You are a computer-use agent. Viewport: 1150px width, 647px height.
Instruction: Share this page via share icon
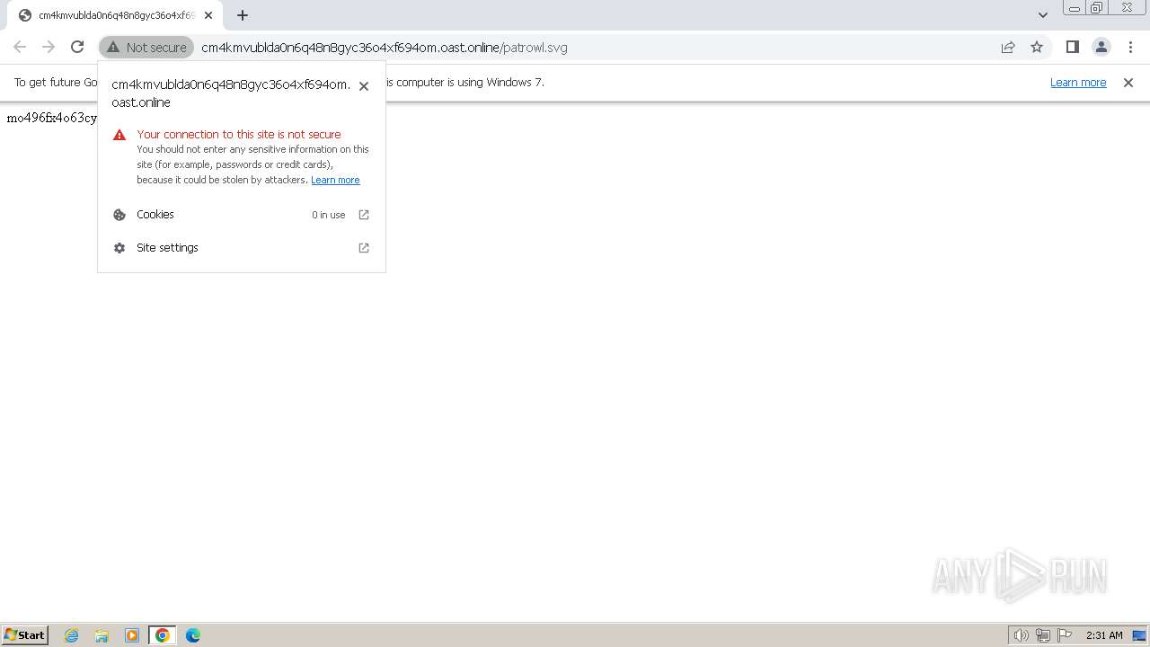coord(1008,47)
